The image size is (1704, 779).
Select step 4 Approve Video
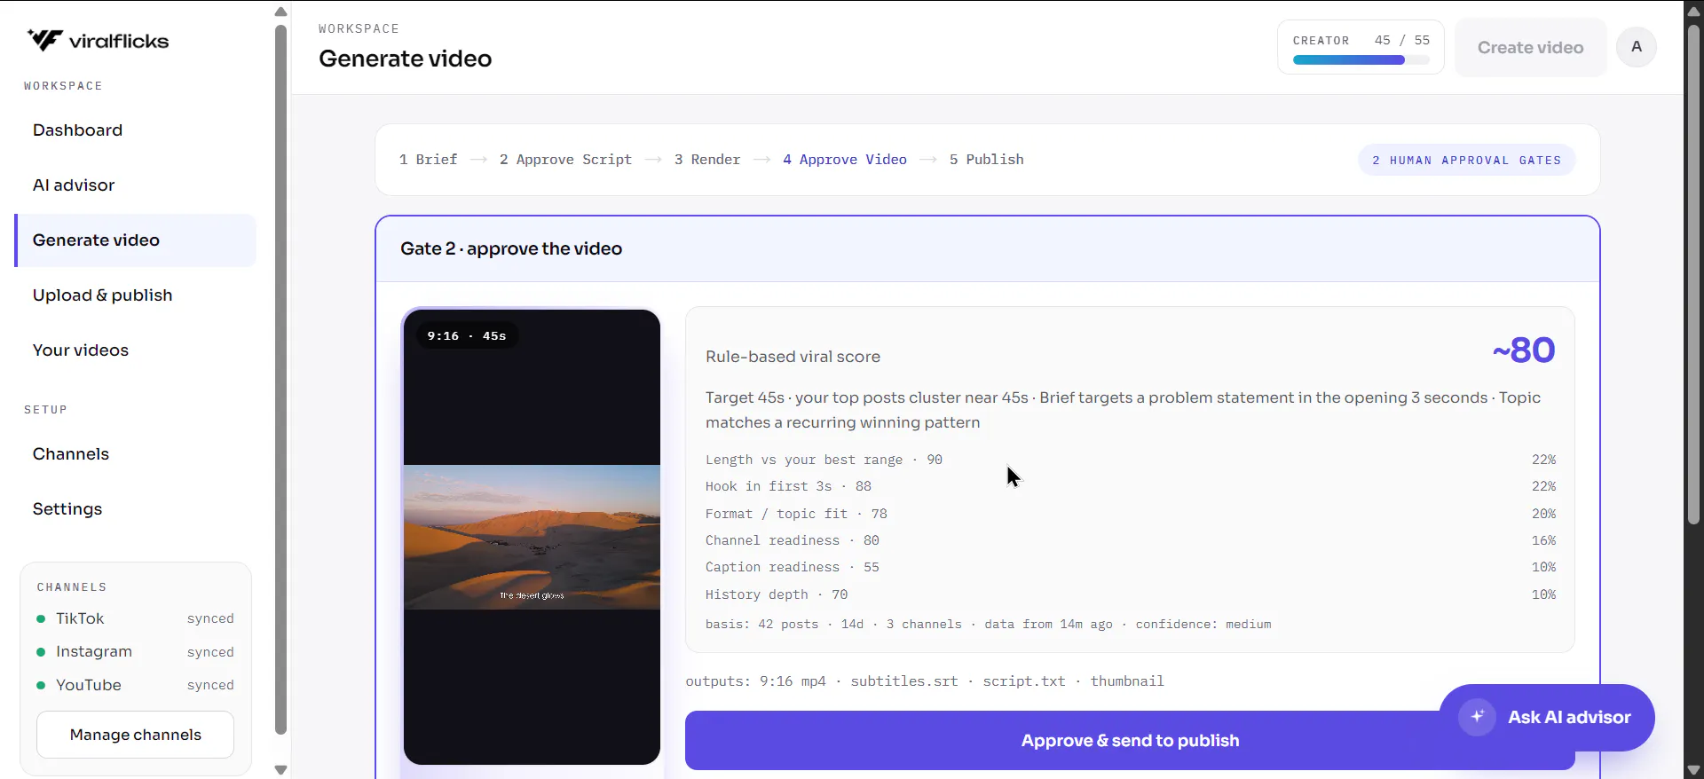pyautogui.click(x=844, y=160)
